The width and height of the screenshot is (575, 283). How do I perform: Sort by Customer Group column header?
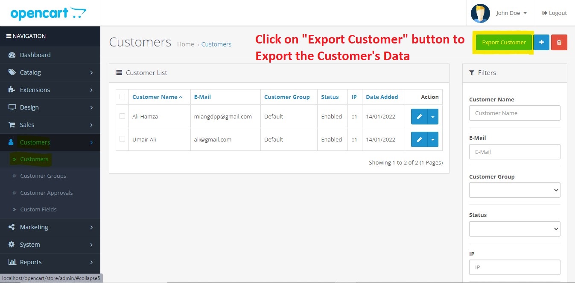coord(287,97)
